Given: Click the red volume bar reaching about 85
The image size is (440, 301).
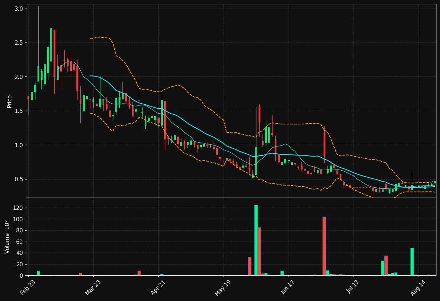Looking at the screenshot, I should (x=259, y=251).
